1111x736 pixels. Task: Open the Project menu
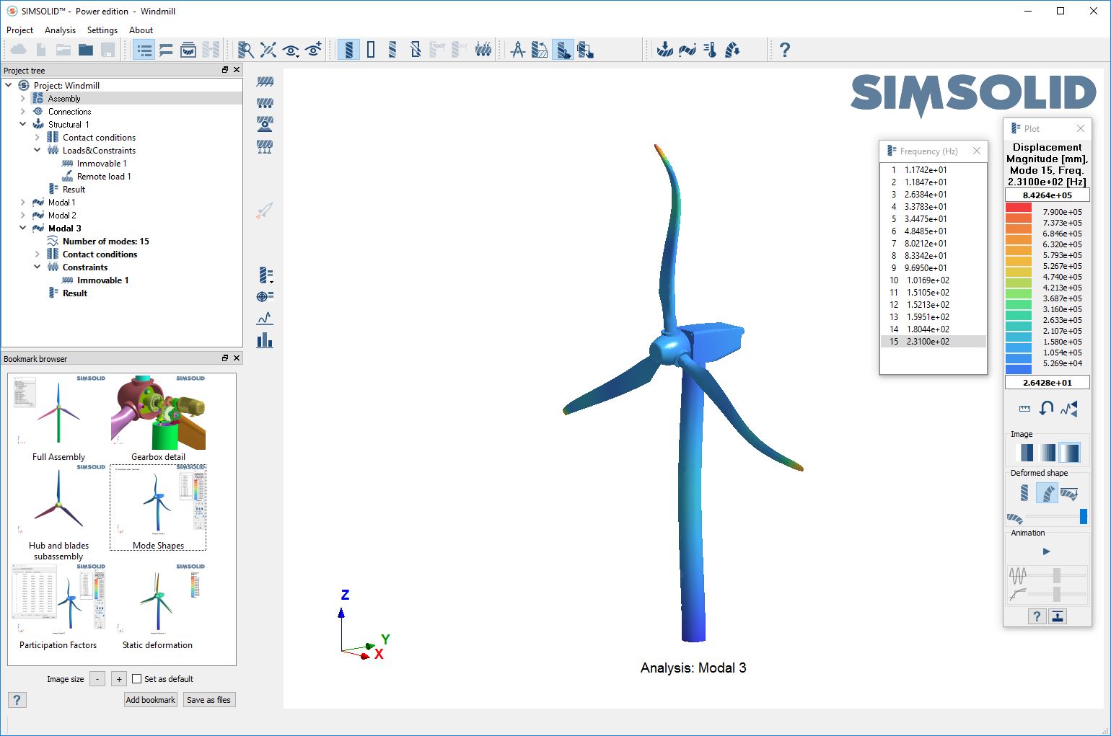tap(19, 30)
